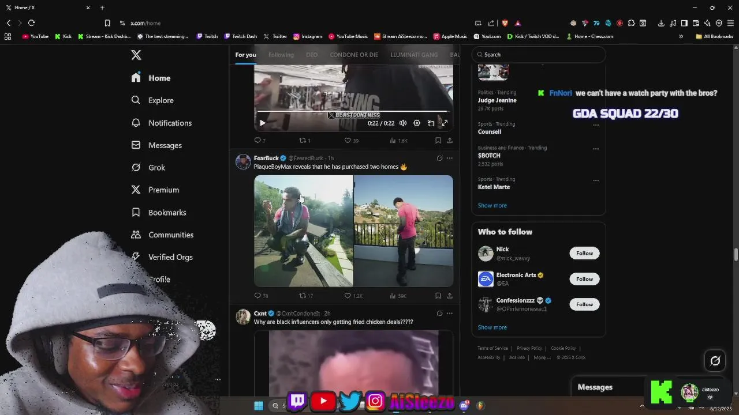
Task: Toggle video picture-in-picture icon
Action: pyautogui.click(x=431, y=123)
